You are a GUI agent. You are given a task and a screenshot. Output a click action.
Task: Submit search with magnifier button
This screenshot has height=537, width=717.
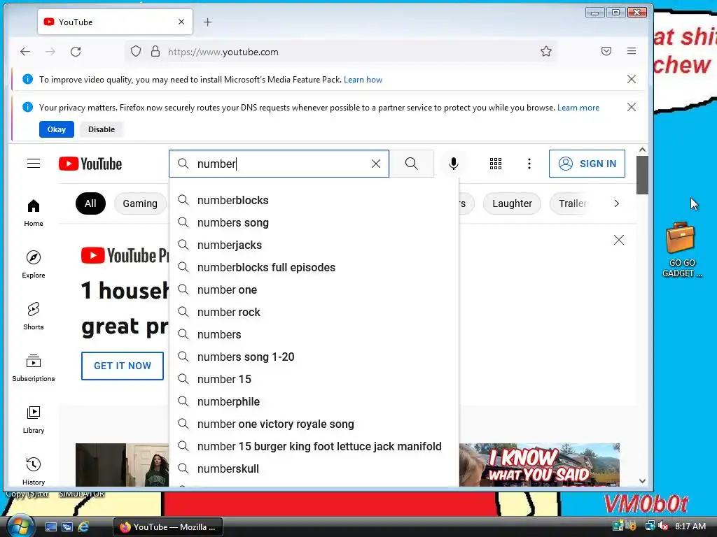click(x=411, y=164)
